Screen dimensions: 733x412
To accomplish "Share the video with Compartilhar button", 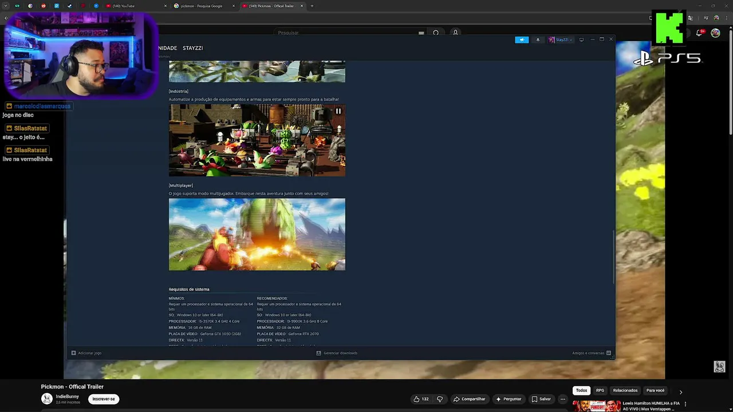I will 469,399.
